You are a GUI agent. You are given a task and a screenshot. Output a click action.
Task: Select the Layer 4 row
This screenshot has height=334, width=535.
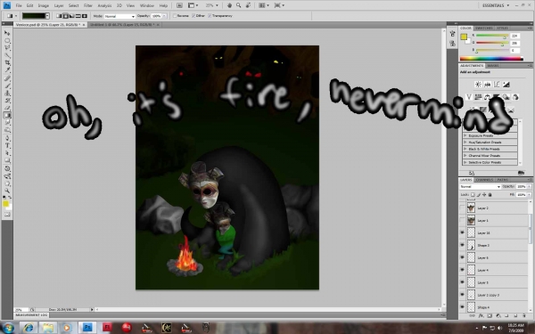click(495, 270)
